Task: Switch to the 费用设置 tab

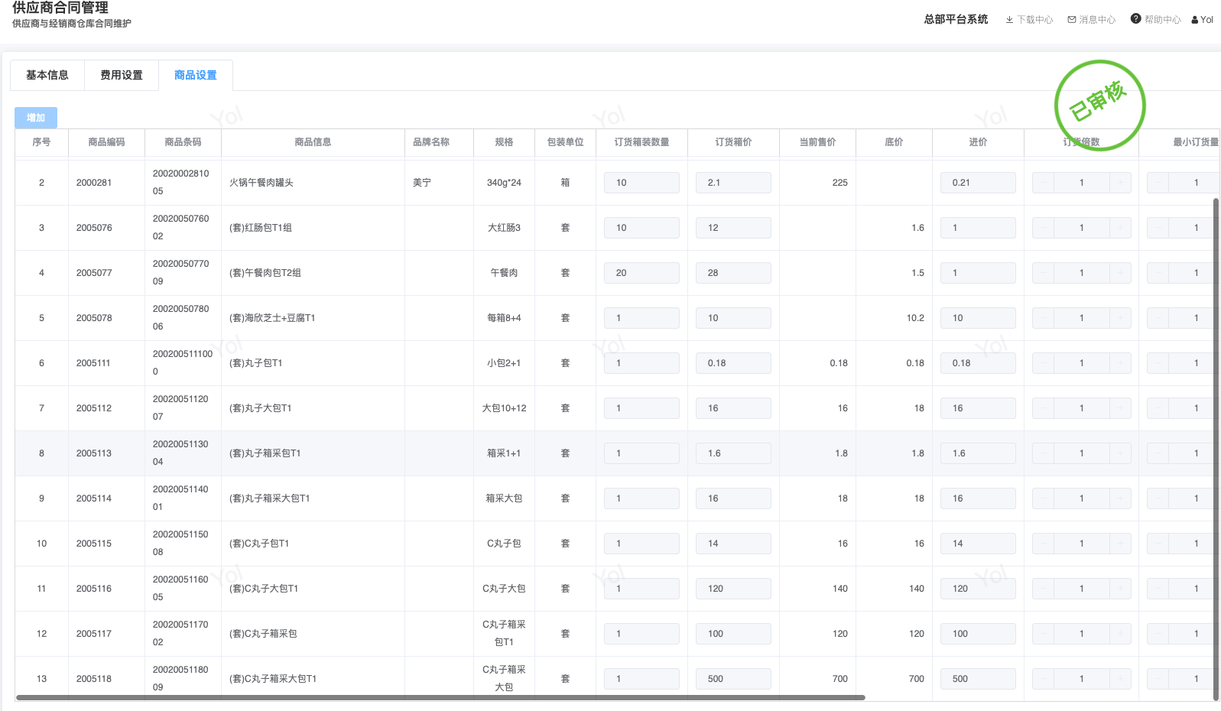Action: [x=122, y=75]
